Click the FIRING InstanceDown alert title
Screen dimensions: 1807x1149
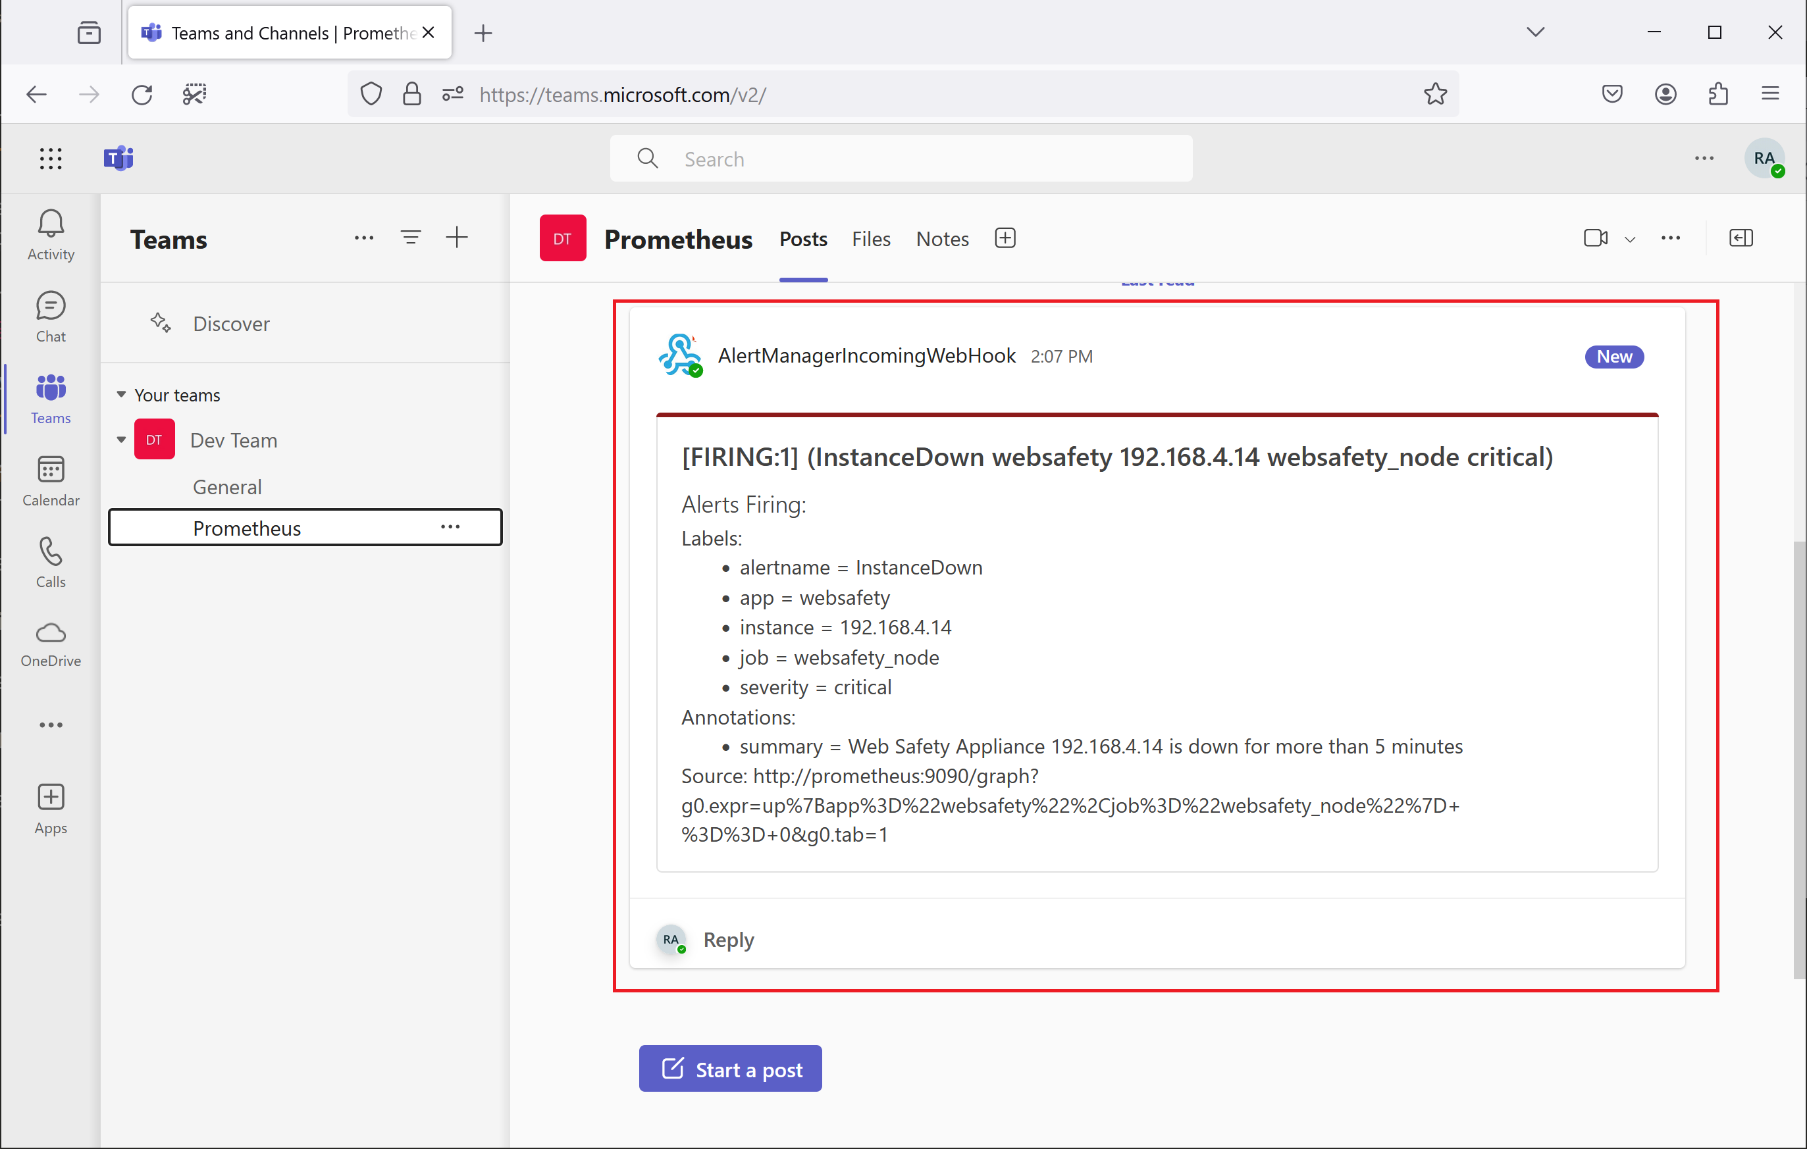coord(1116,457)
